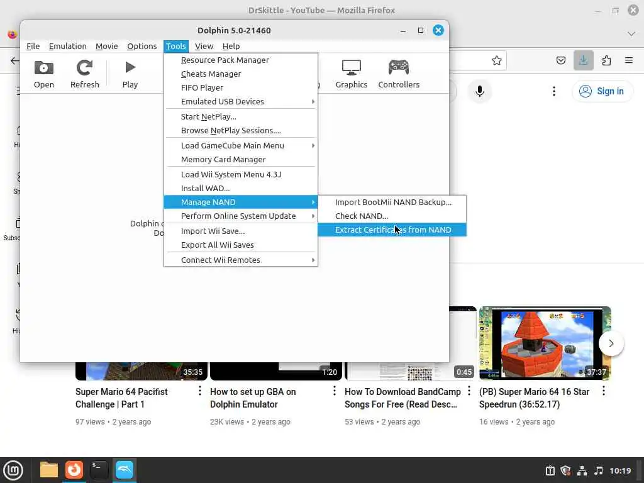Choose Browse NetPlay Sessions....
The height and width of the screenshot is (483, 644).
click(241, 130)
